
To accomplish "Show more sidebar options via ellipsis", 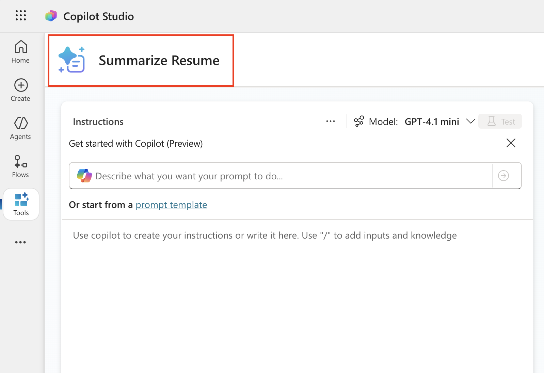I will (20, 242).
